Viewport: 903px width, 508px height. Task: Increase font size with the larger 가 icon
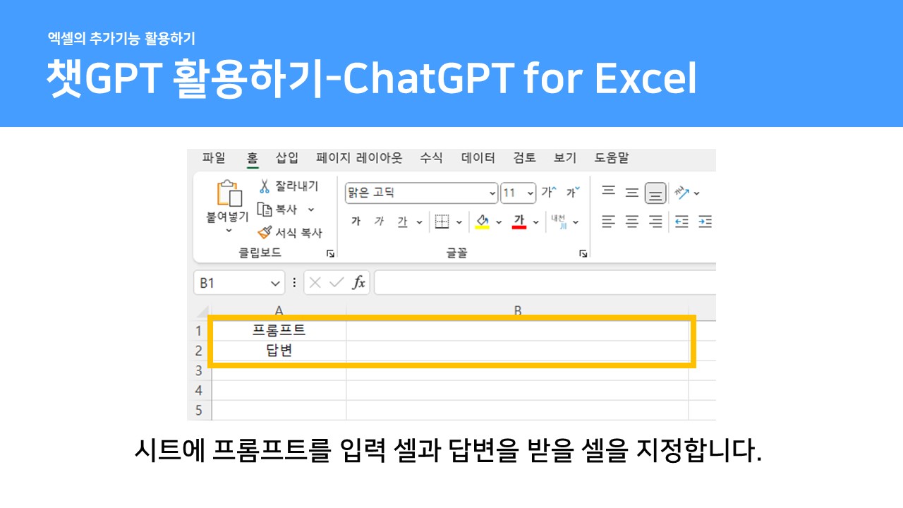(x=548, y=193)
